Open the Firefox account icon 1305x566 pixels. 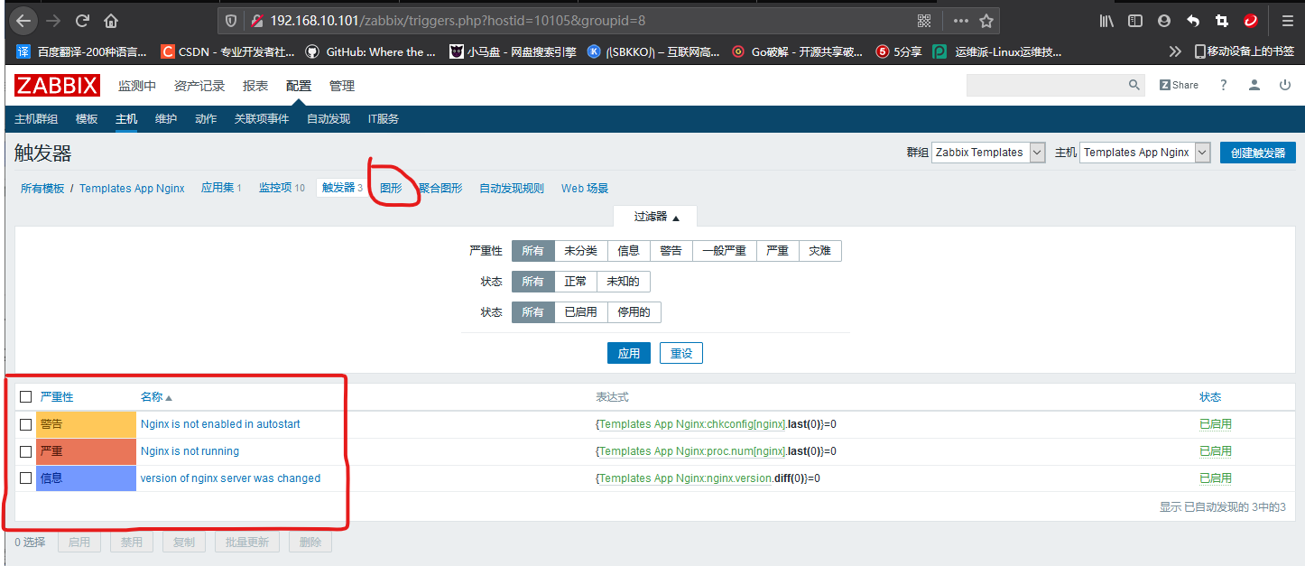[x=1164, y=20]
